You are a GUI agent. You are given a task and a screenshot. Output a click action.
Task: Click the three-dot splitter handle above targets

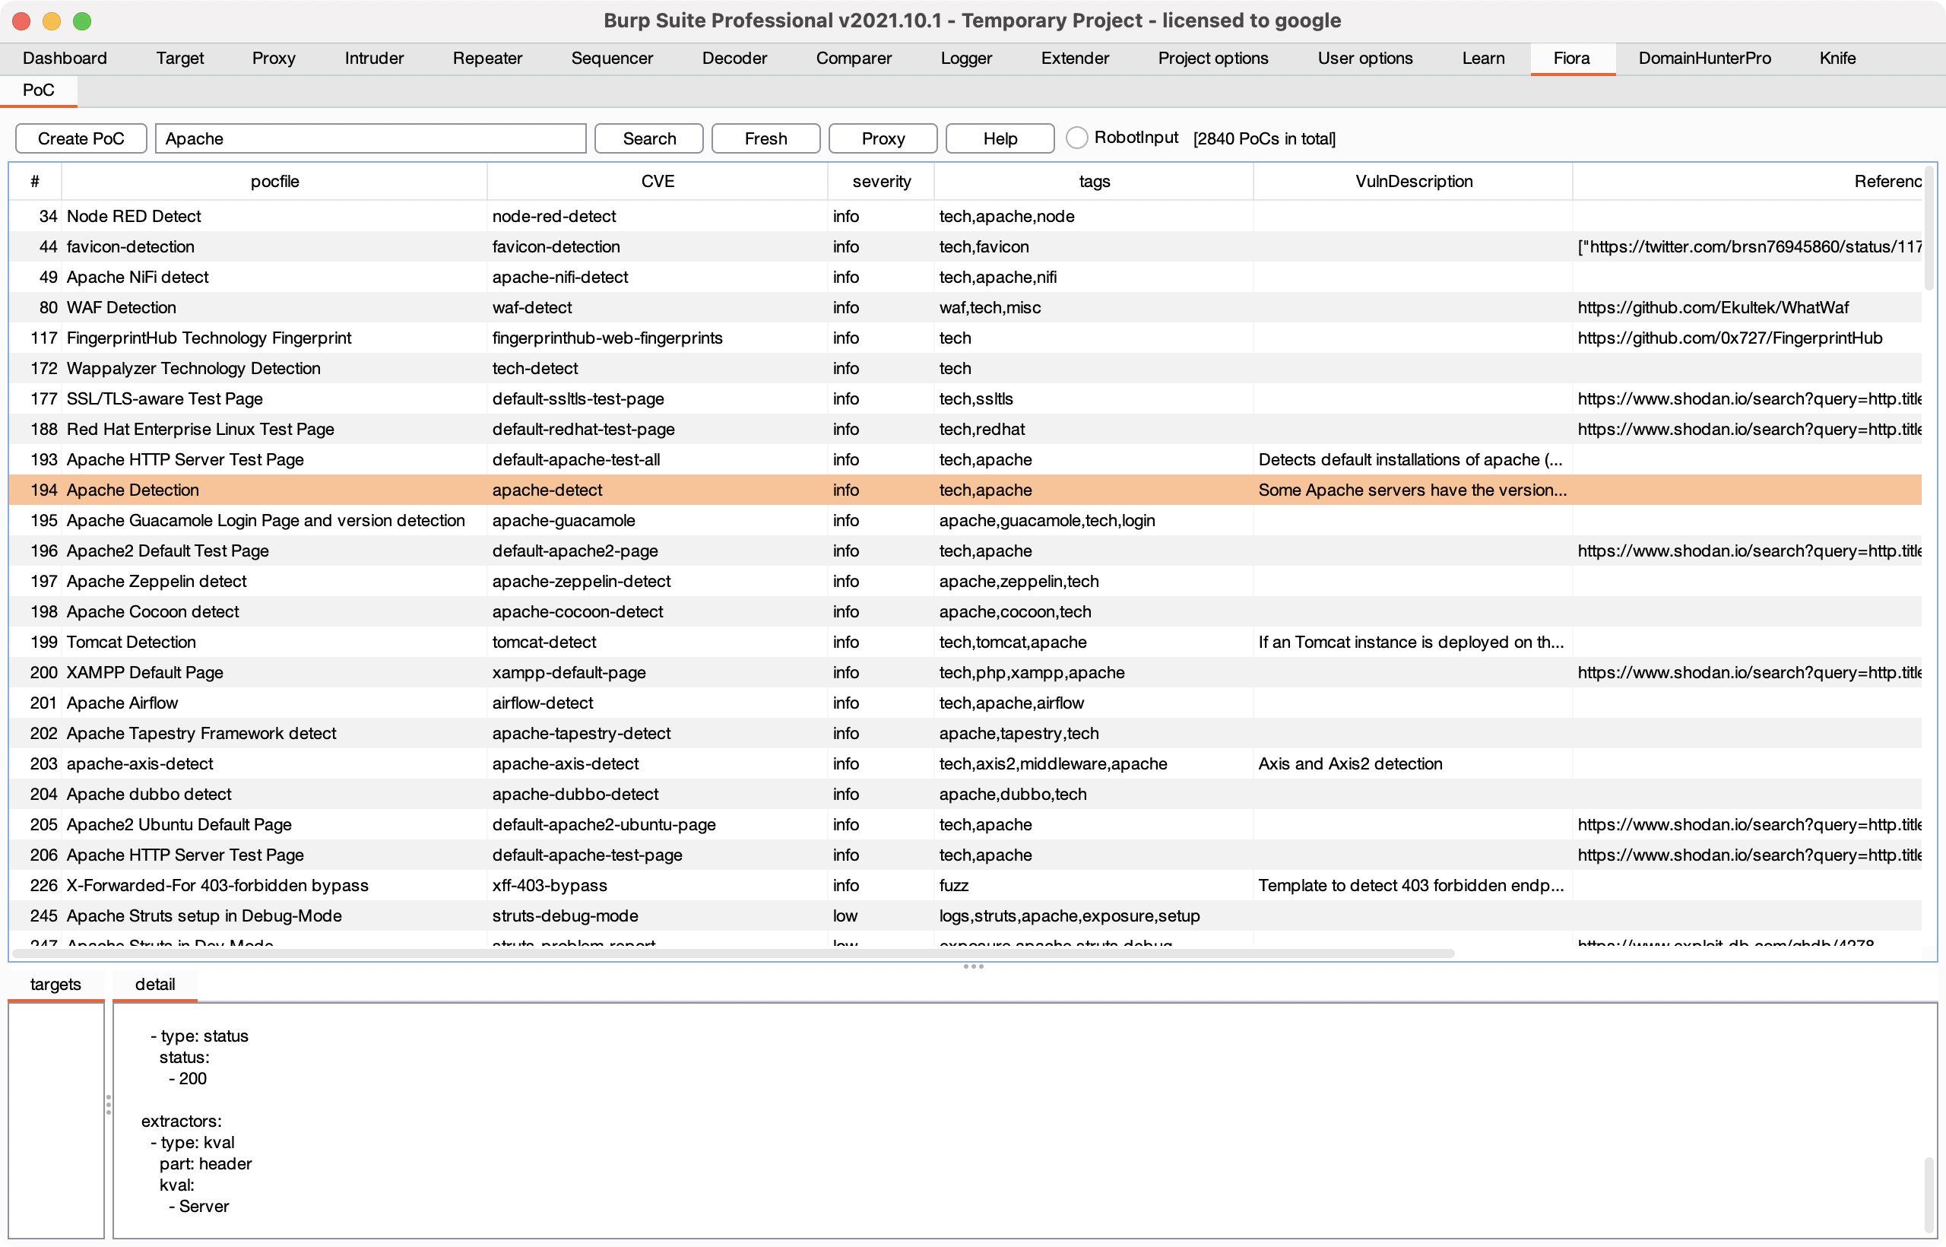click(973, 967)
